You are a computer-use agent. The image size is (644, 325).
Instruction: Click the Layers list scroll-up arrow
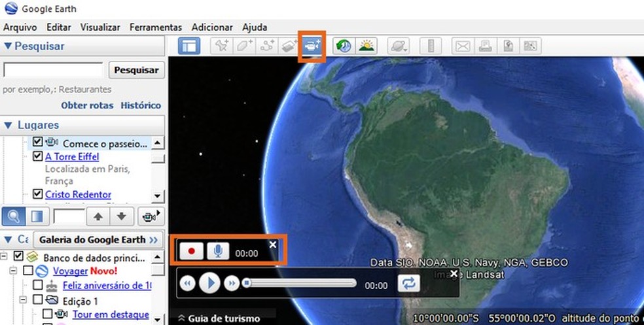coord(158,257)
